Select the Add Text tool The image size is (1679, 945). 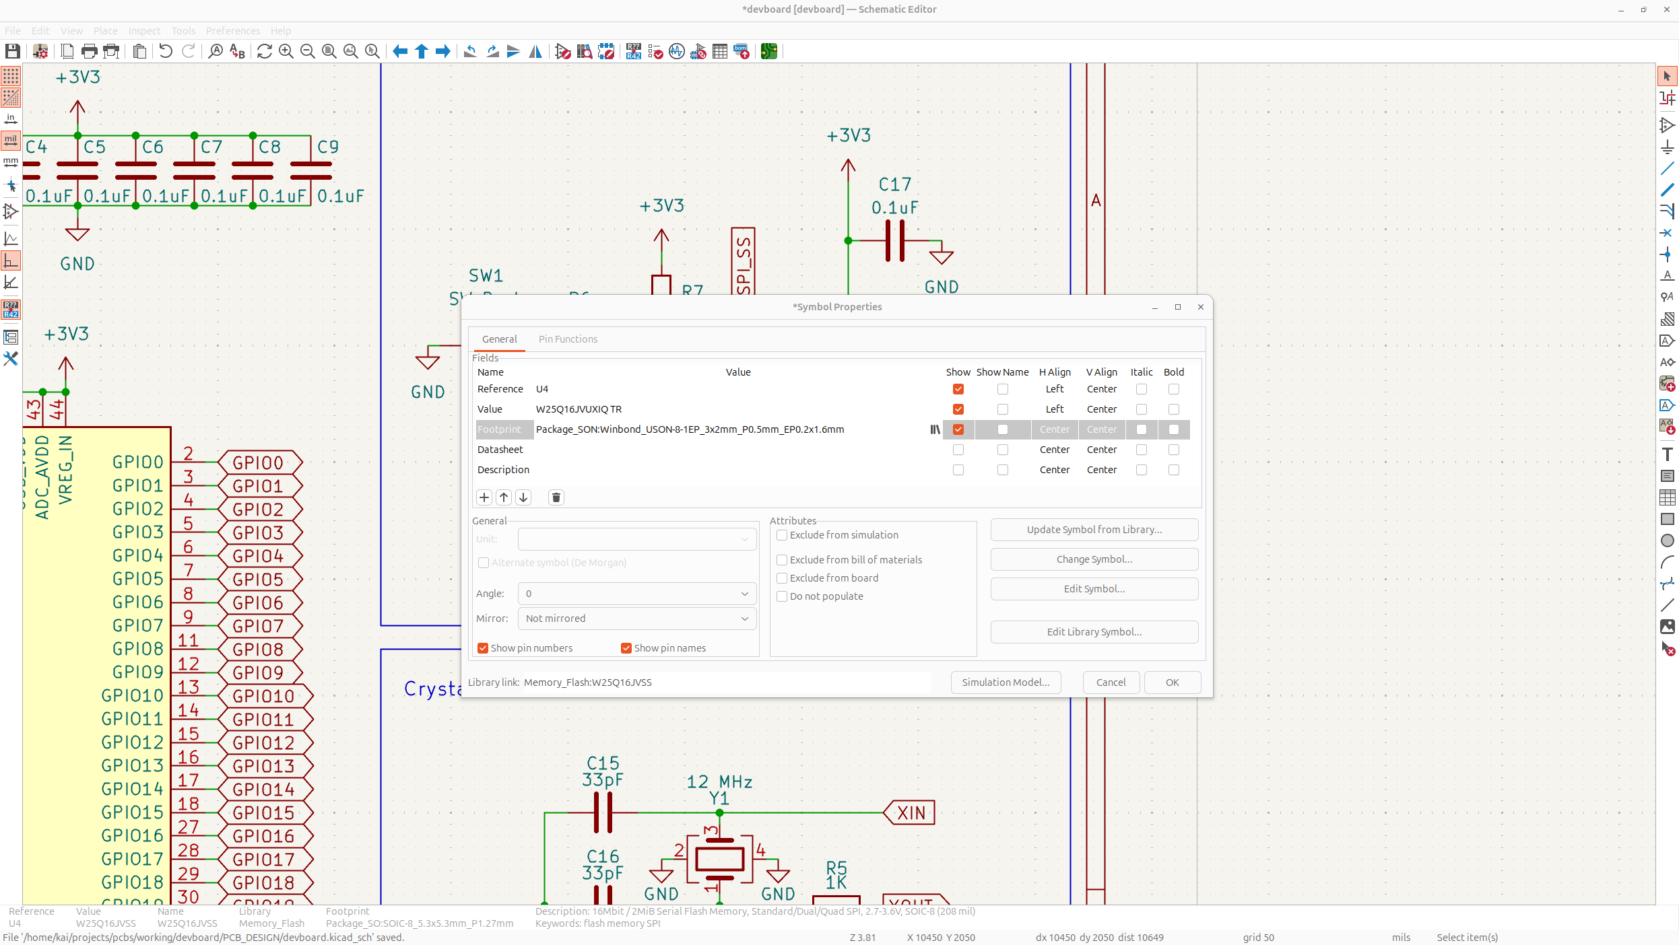coord(1667,454)
